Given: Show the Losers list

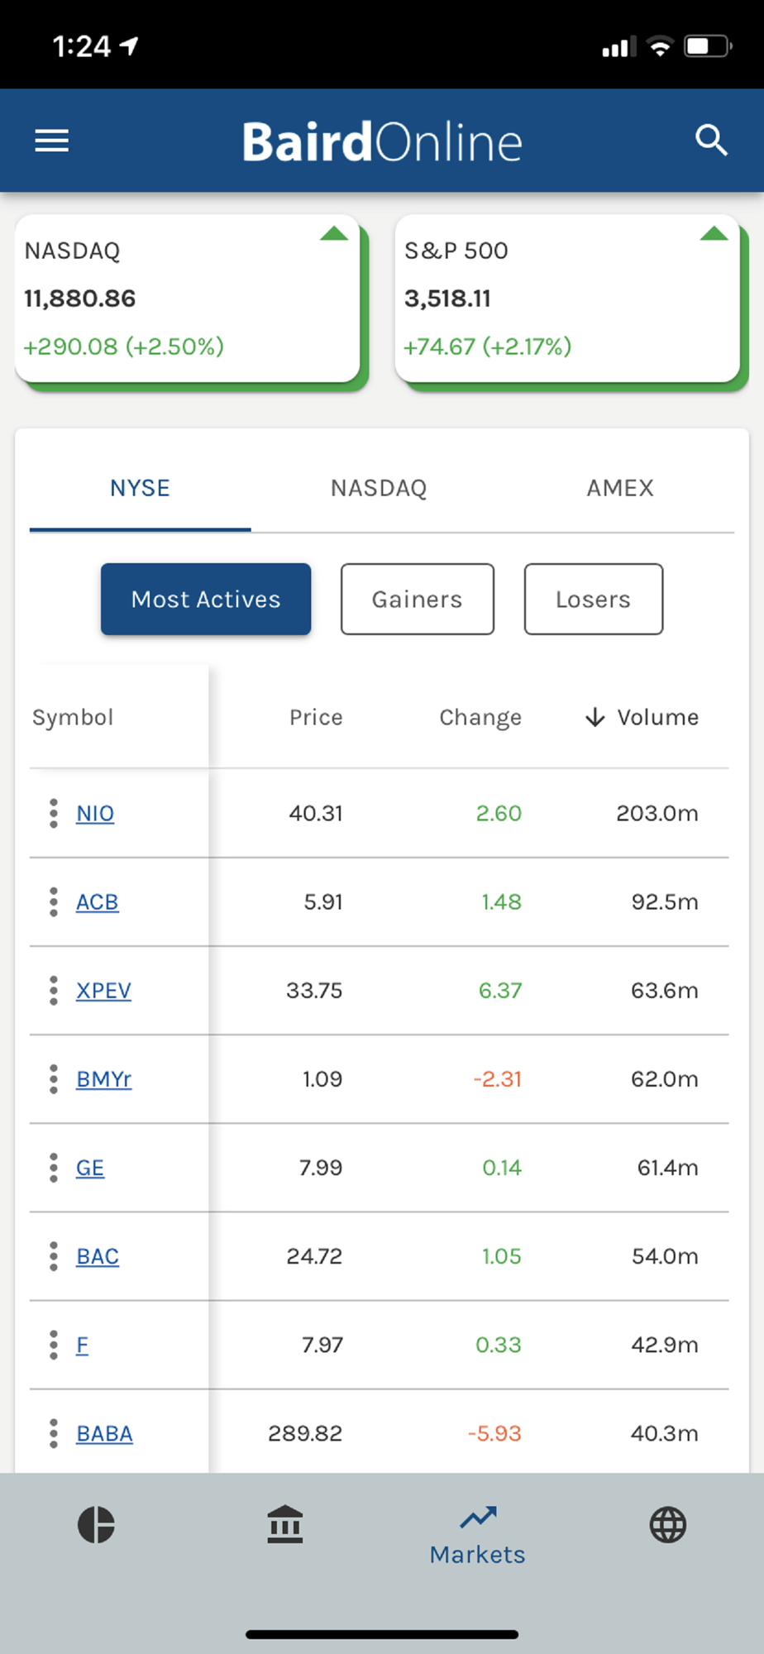Looking at the screenshot, I should tap(593, 600).
